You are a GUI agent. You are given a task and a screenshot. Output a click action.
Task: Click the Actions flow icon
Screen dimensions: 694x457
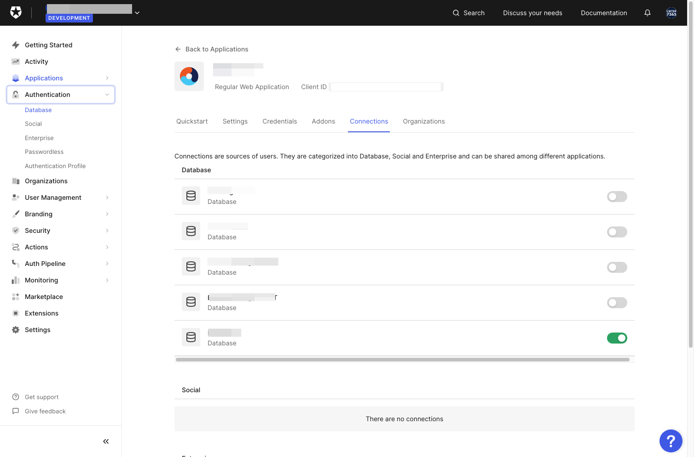(16, 247)
